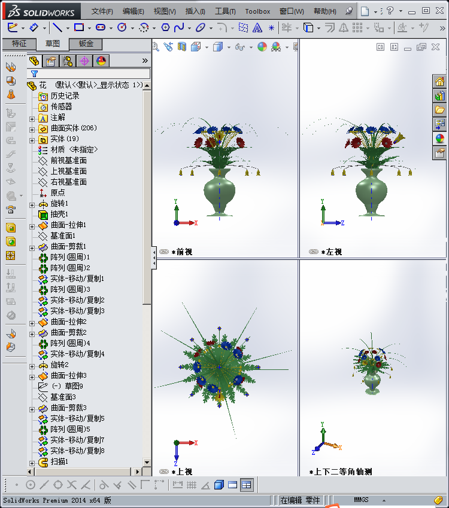Open the SolidWorks Resources task pane

pos(440,82)
